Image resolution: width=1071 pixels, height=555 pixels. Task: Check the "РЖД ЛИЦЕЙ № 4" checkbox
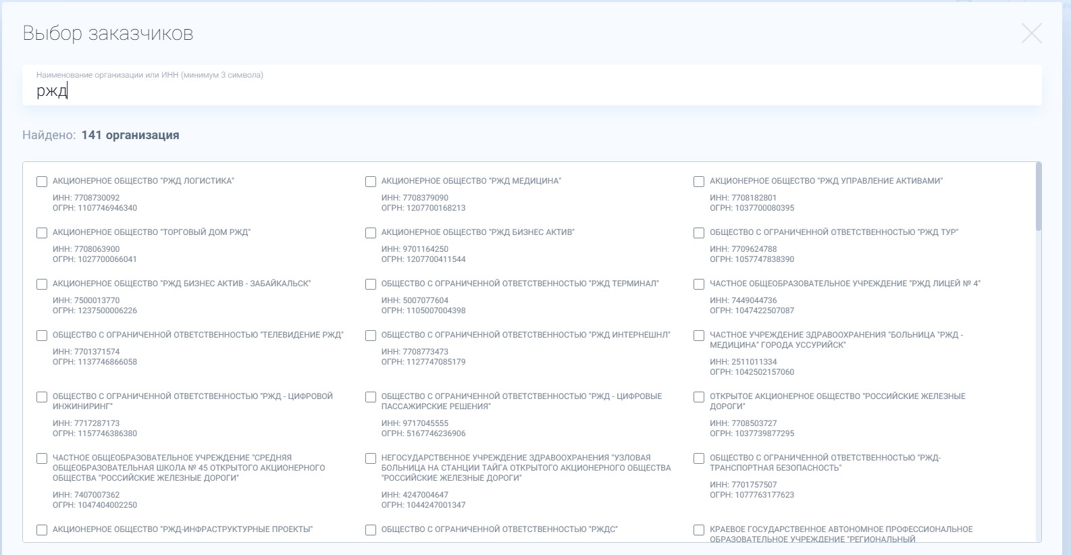click(x=699, y=284)
